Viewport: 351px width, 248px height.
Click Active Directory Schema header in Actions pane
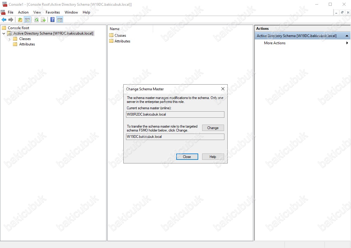pos(302,36)
